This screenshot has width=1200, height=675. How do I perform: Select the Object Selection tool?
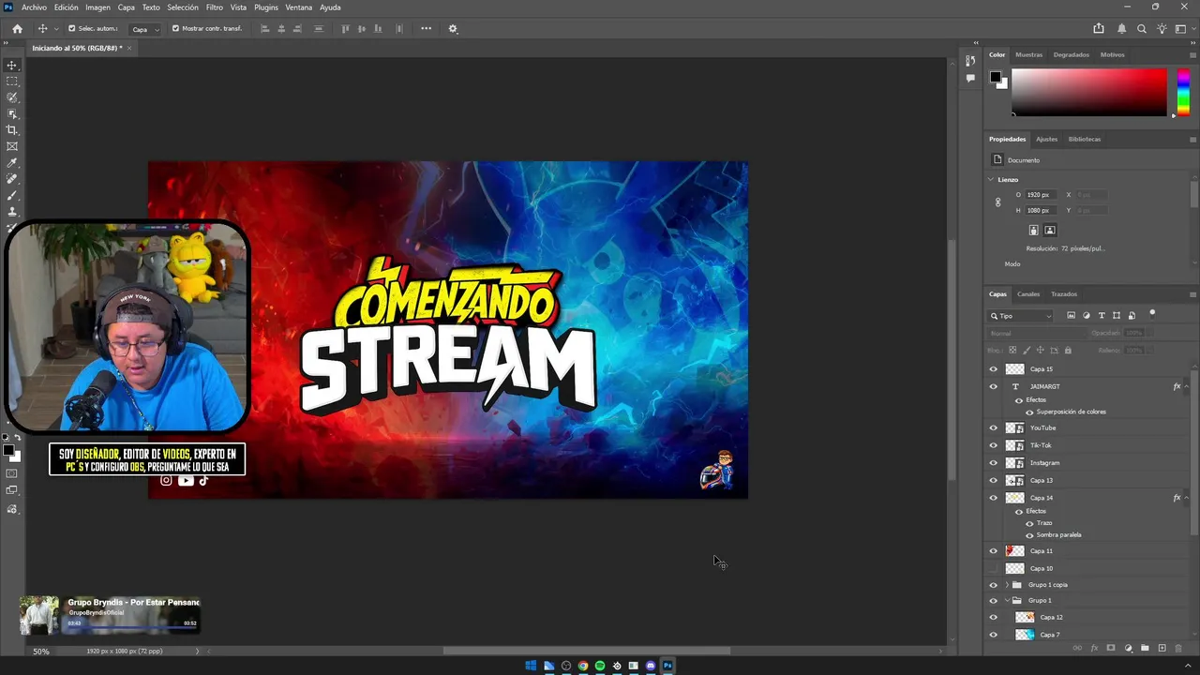(12, 113)
